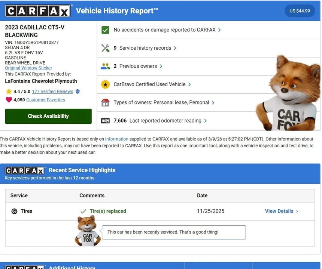Click the LaFontaine Chevrolet Plymouth dealer name
Viewport: 322px width, 269px height.
coord(41,81)
